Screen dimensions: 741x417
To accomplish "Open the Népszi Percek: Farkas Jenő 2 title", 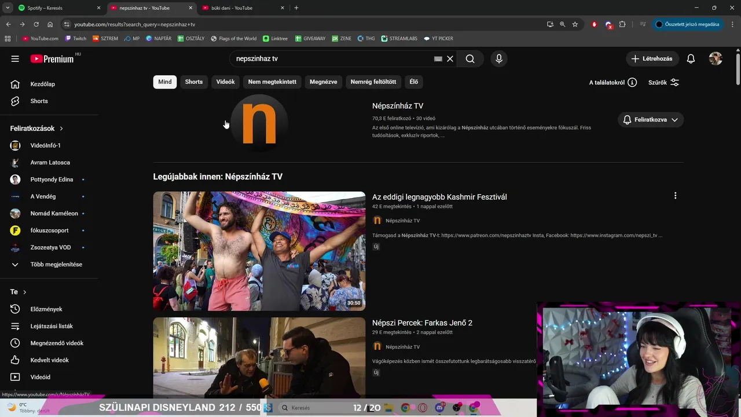I will [x=422, y=323].
